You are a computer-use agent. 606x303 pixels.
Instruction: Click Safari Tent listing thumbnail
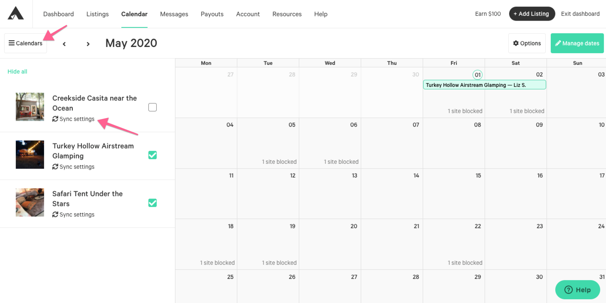[30, 202]
